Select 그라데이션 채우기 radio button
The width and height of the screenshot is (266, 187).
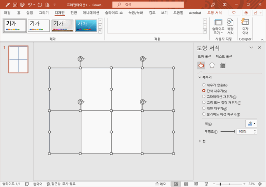click(x=204, y=96)
